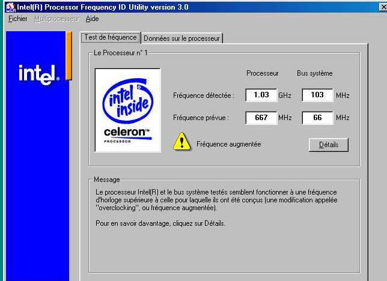Image resolution: width=387 pixels, height=281 pixels.
Task: Click the 'Le Processeur n° 1' group label
Action: tap(120, 53)
